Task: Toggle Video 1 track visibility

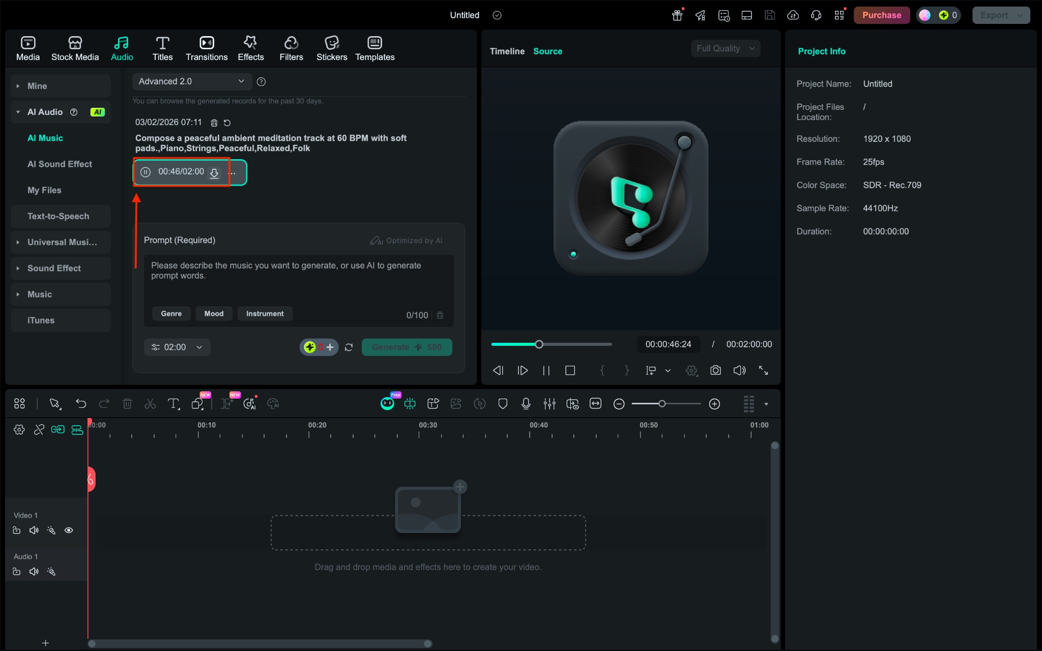Action: pos(69,530)
